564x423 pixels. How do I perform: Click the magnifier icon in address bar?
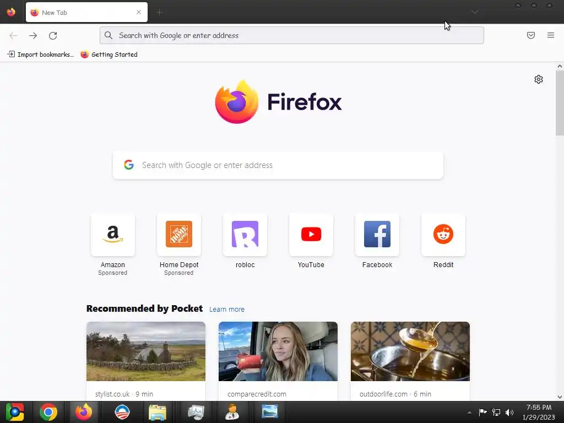tap(109, 35)
